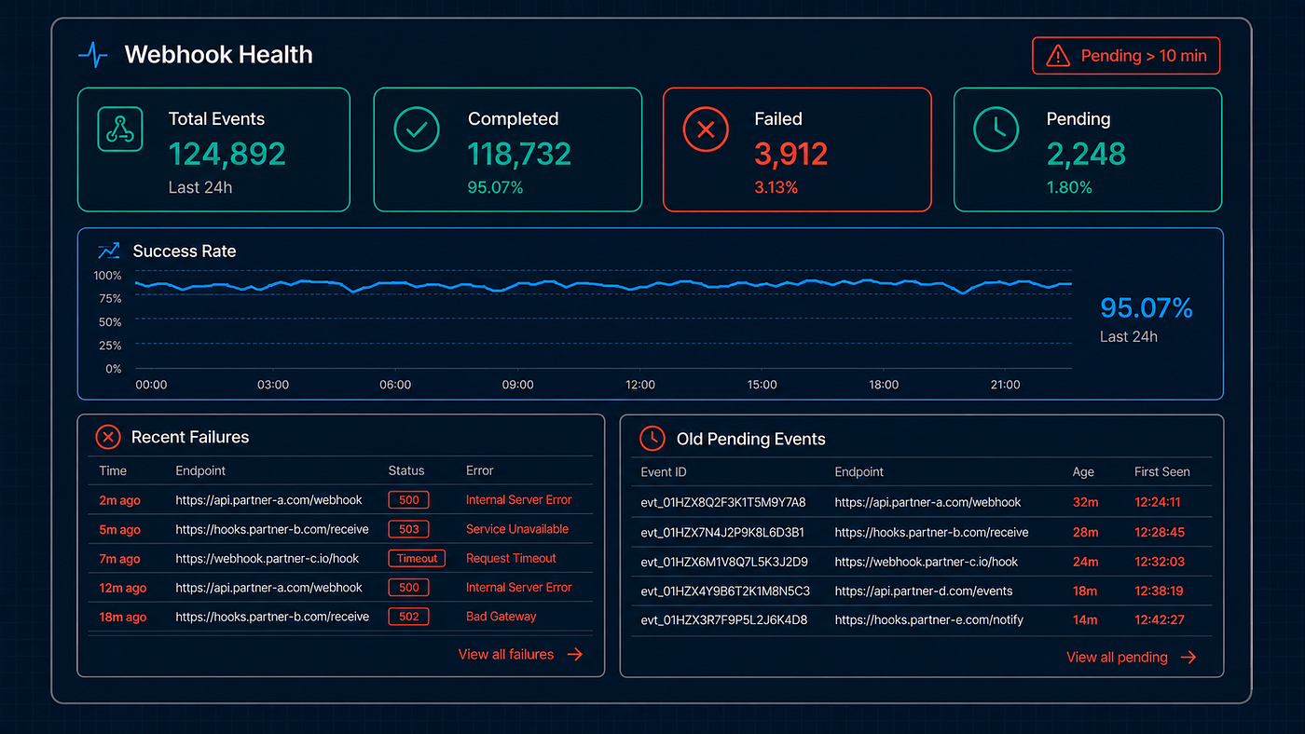Click the '7m ago' failure time
The image size is (1305, 734).
[119, 559]
